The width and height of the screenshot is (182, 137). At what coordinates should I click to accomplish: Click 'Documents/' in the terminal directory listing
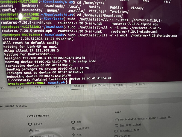pos(32,10)
